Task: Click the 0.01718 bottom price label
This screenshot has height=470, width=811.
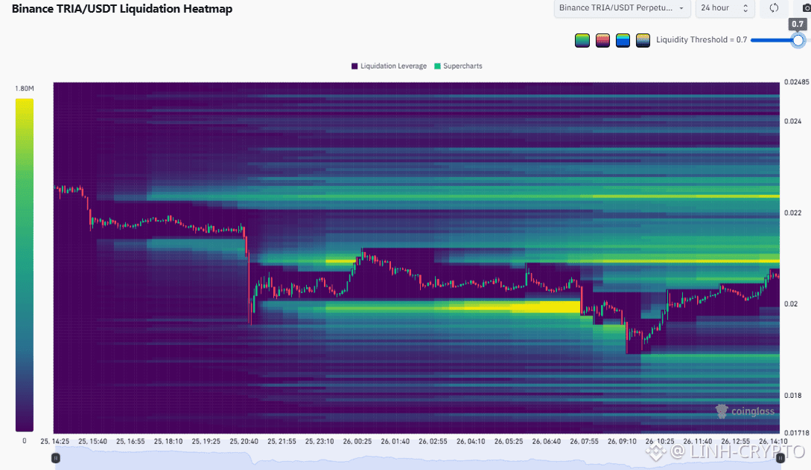Action: [797, 433]
